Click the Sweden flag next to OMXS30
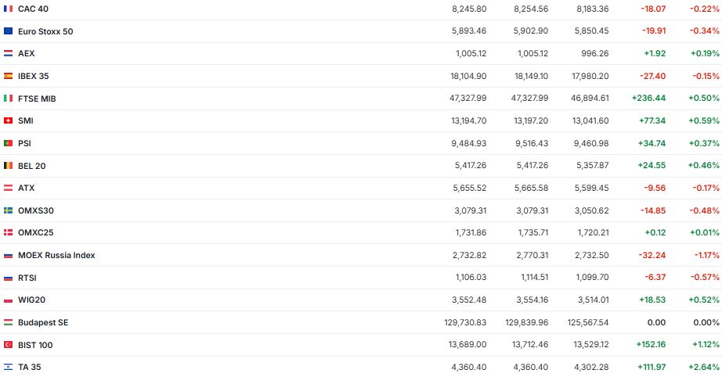 coord(8,210)
